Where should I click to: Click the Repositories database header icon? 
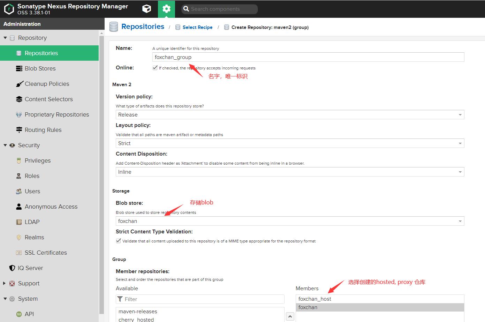click(x=114, y=27)
